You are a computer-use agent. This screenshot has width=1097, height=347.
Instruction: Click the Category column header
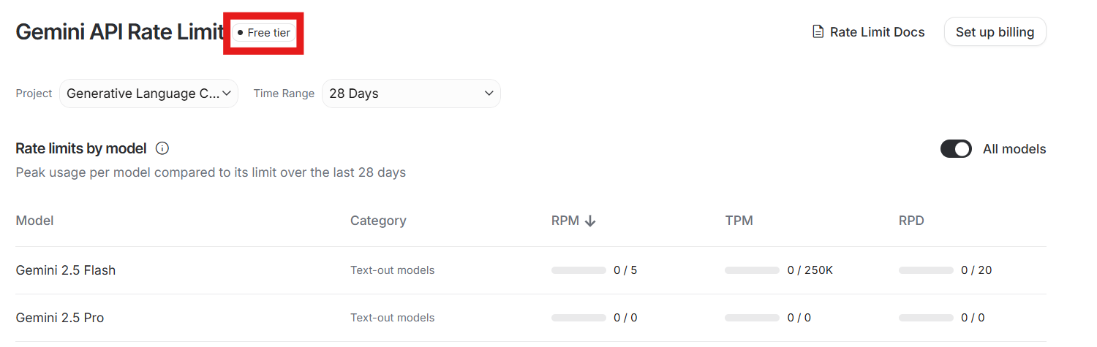tap(378, 221)
